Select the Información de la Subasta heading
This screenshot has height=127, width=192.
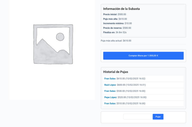click(121, 9)
